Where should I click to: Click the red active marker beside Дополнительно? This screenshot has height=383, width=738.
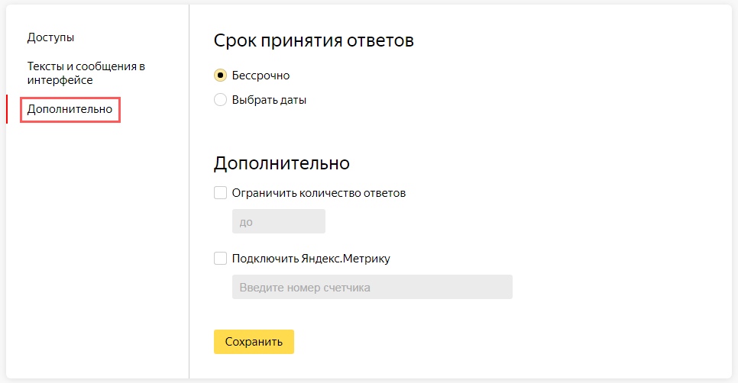click(7, 109)
